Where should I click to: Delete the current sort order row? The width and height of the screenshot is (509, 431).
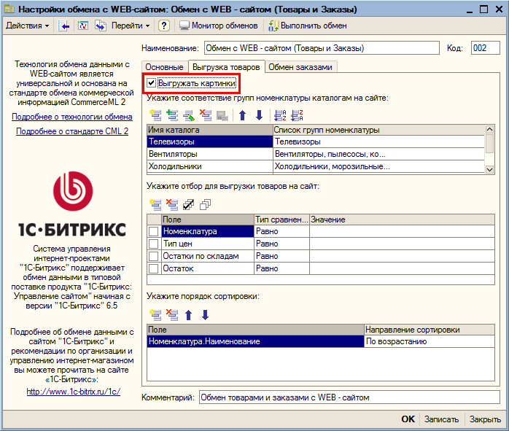(x=172, y=315)
